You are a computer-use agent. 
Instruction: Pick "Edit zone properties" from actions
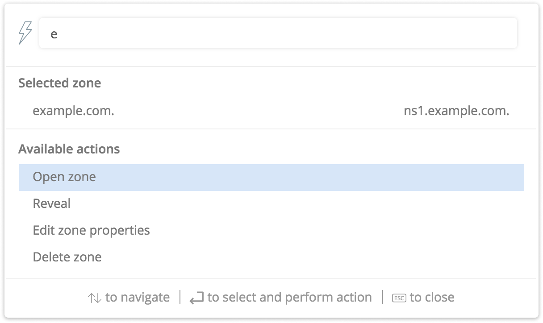(91, 231)
